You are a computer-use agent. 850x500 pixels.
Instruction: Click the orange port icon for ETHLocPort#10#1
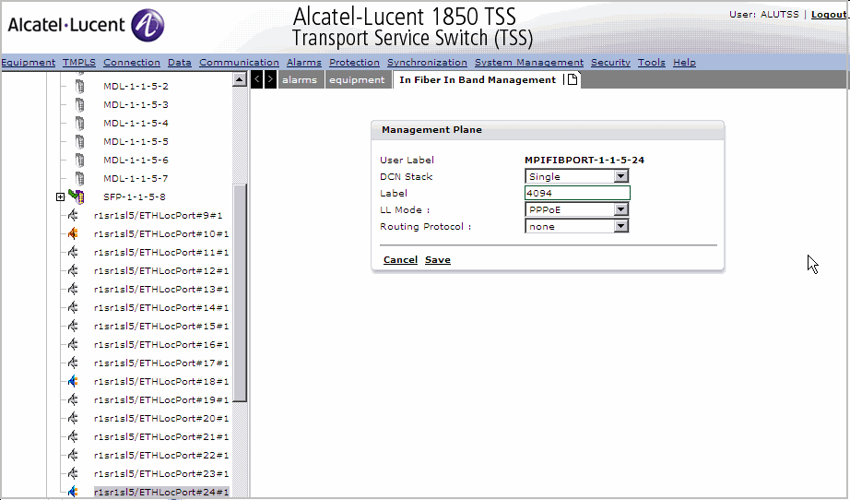[73, 233]
